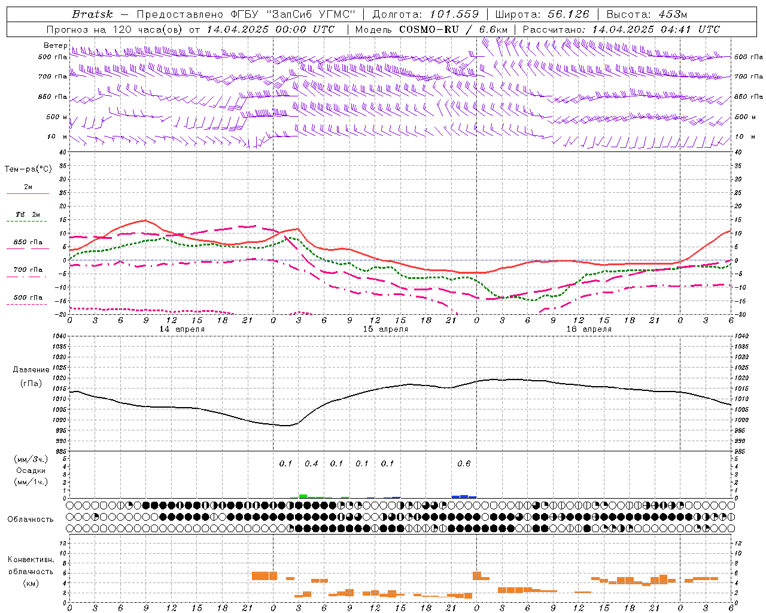Click the 850 гПа temperature legend line
The image size is (766, 613).
(28, 248)
